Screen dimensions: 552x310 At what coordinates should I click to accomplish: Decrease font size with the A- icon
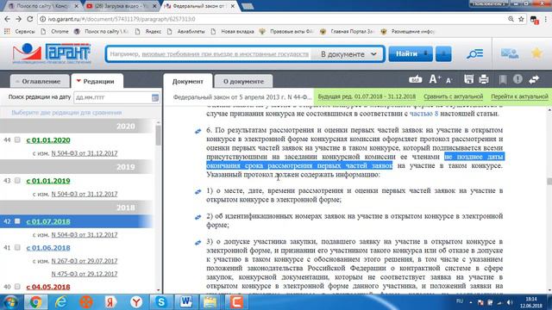point(448,80)
